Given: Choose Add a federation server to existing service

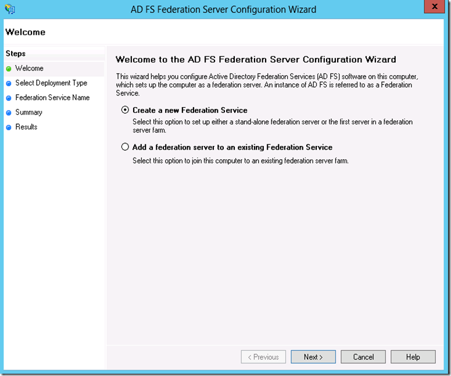Looking at the screenshot, I should pyautogui.click(x=125, y=147).
